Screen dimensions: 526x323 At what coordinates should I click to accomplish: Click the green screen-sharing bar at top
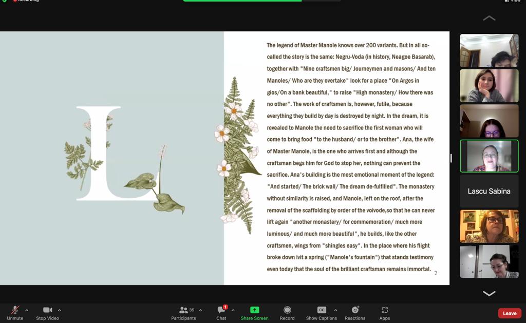[x=242, y=1]
